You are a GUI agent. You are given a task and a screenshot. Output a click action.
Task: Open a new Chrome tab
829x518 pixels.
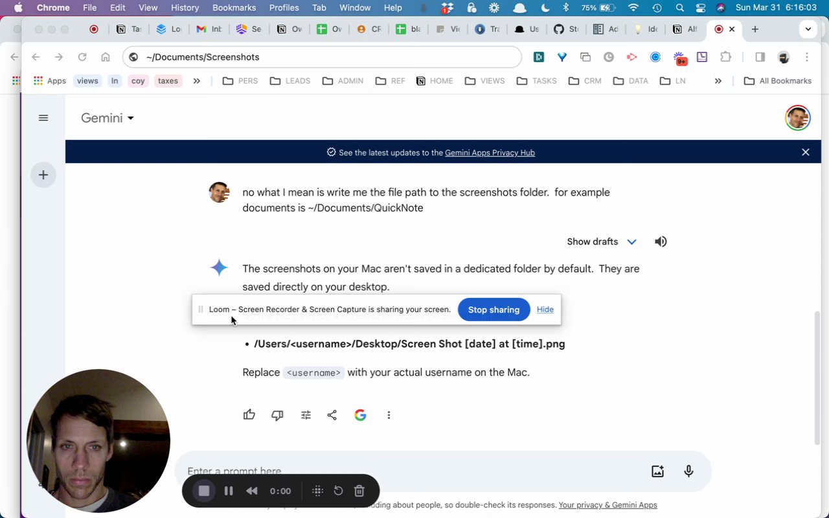tap(755, 29)
